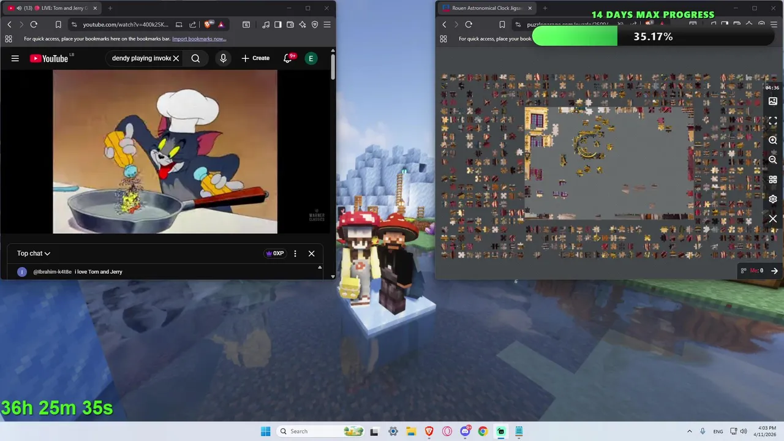Open the Windows Start menu
This screenshot has width=784, height=441.
(x=265, y=431)
